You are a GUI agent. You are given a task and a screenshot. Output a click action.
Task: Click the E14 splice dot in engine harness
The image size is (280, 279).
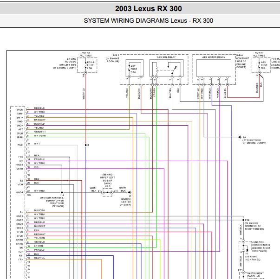click(x=243, y=220)
